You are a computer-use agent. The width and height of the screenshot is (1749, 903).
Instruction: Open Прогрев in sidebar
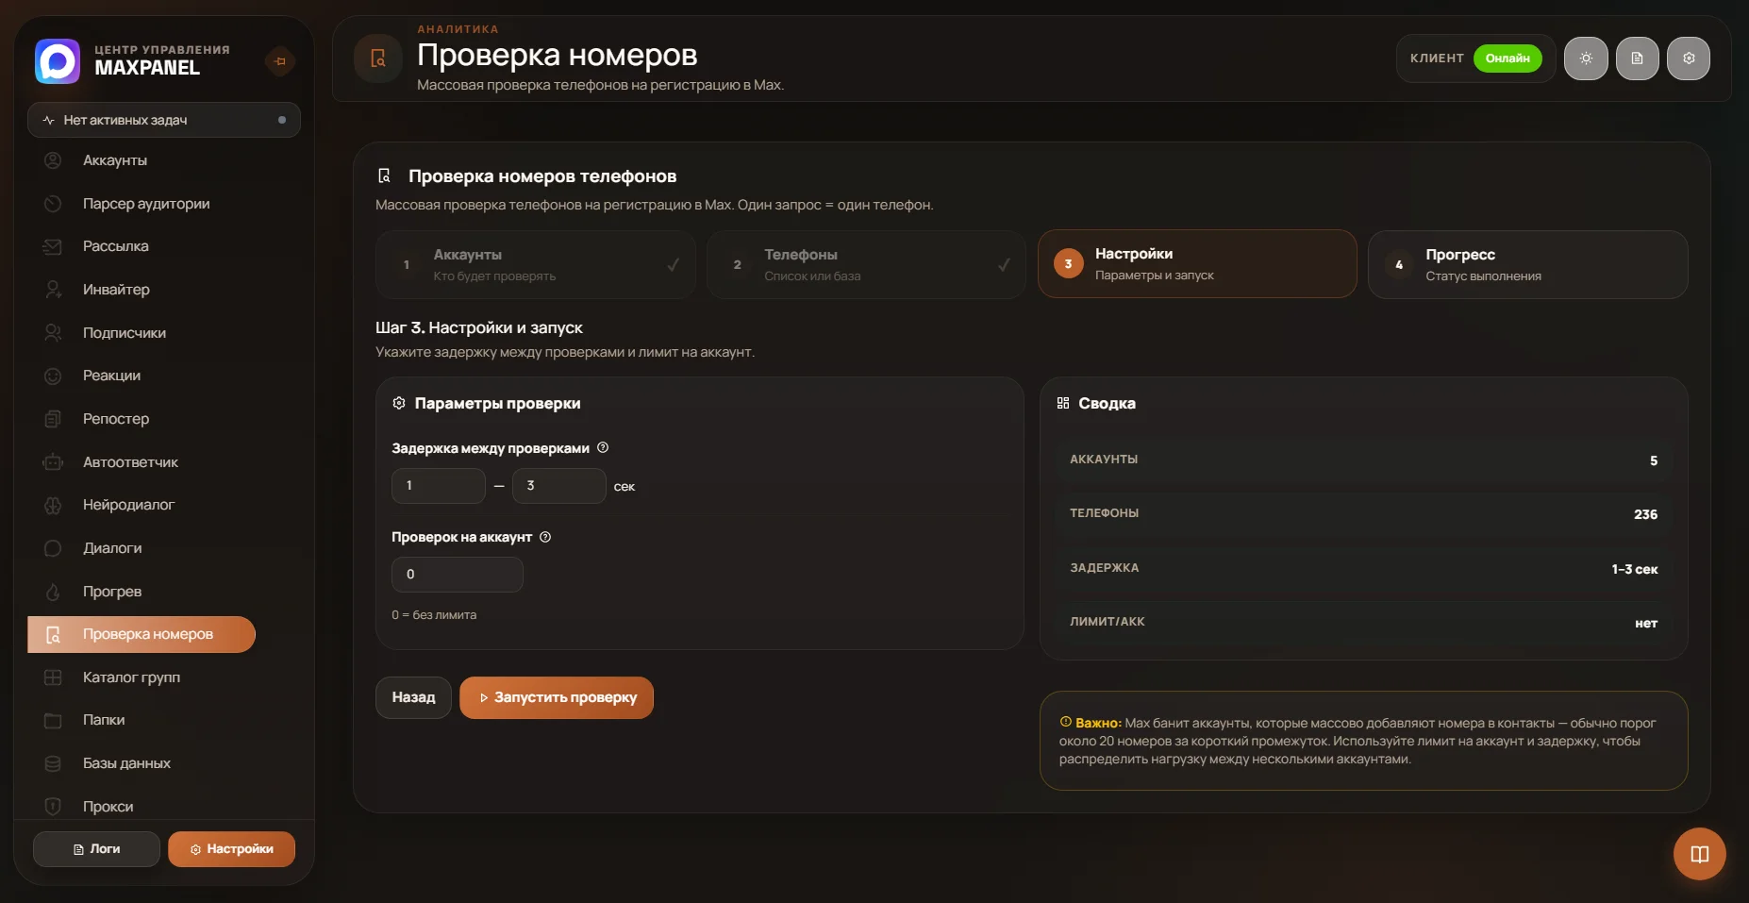click(112, 592)
